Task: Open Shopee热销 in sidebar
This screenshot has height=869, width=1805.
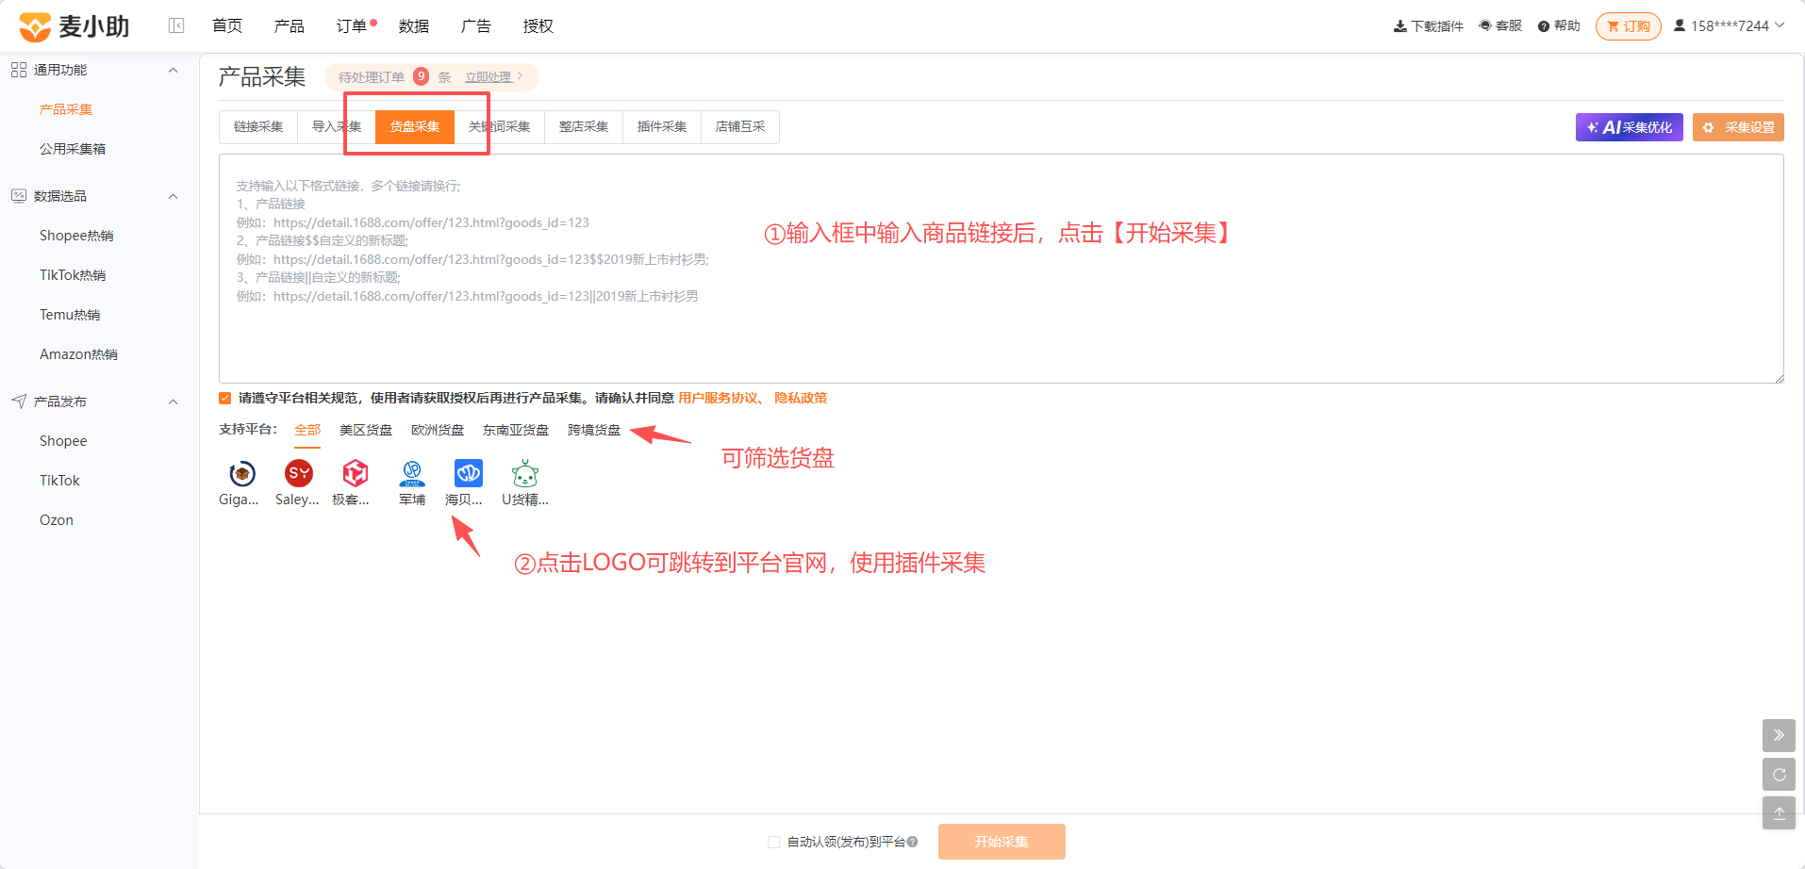Action: (76, 236)
